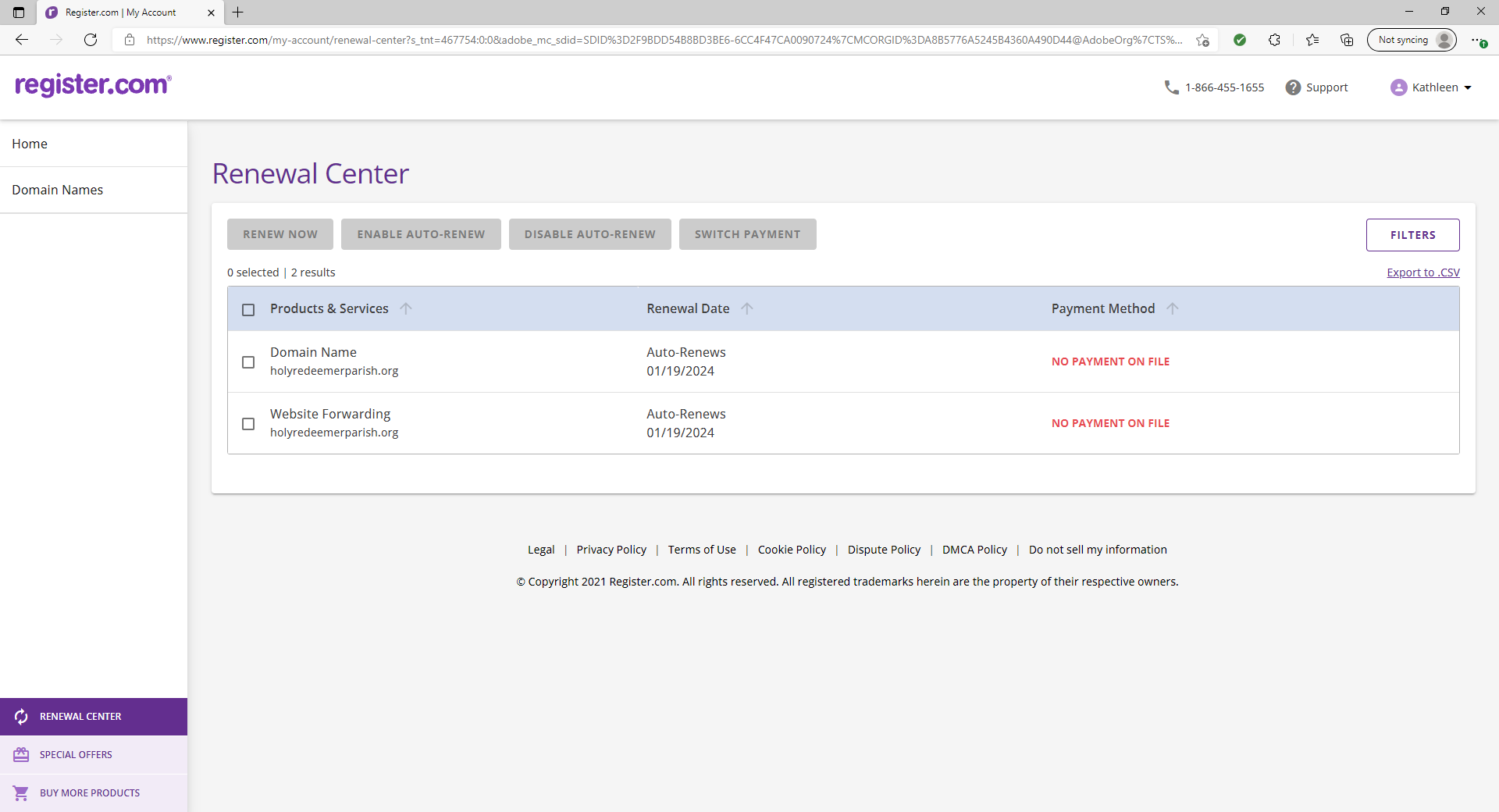The width and height of the screenshot is (1499, 812).
Task: Click the Support question mark icon
Action: tap(1293, 87)
